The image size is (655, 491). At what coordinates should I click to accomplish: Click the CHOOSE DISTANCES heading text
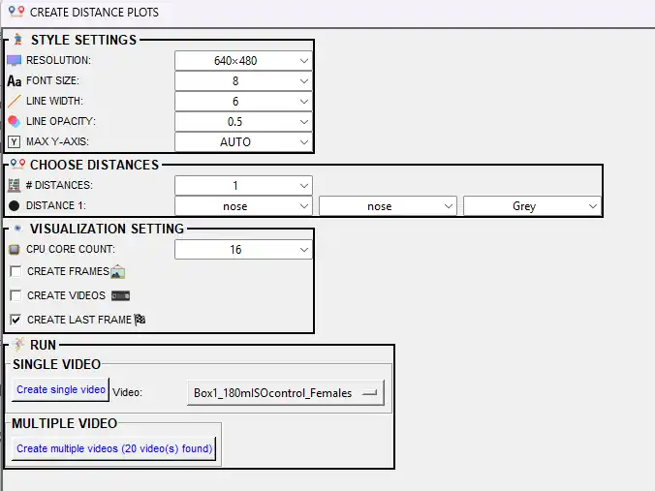[x=94, y=165]
